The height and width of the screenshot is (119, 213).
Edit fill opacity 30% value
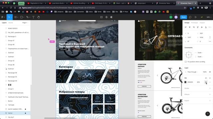pos(198,82)
